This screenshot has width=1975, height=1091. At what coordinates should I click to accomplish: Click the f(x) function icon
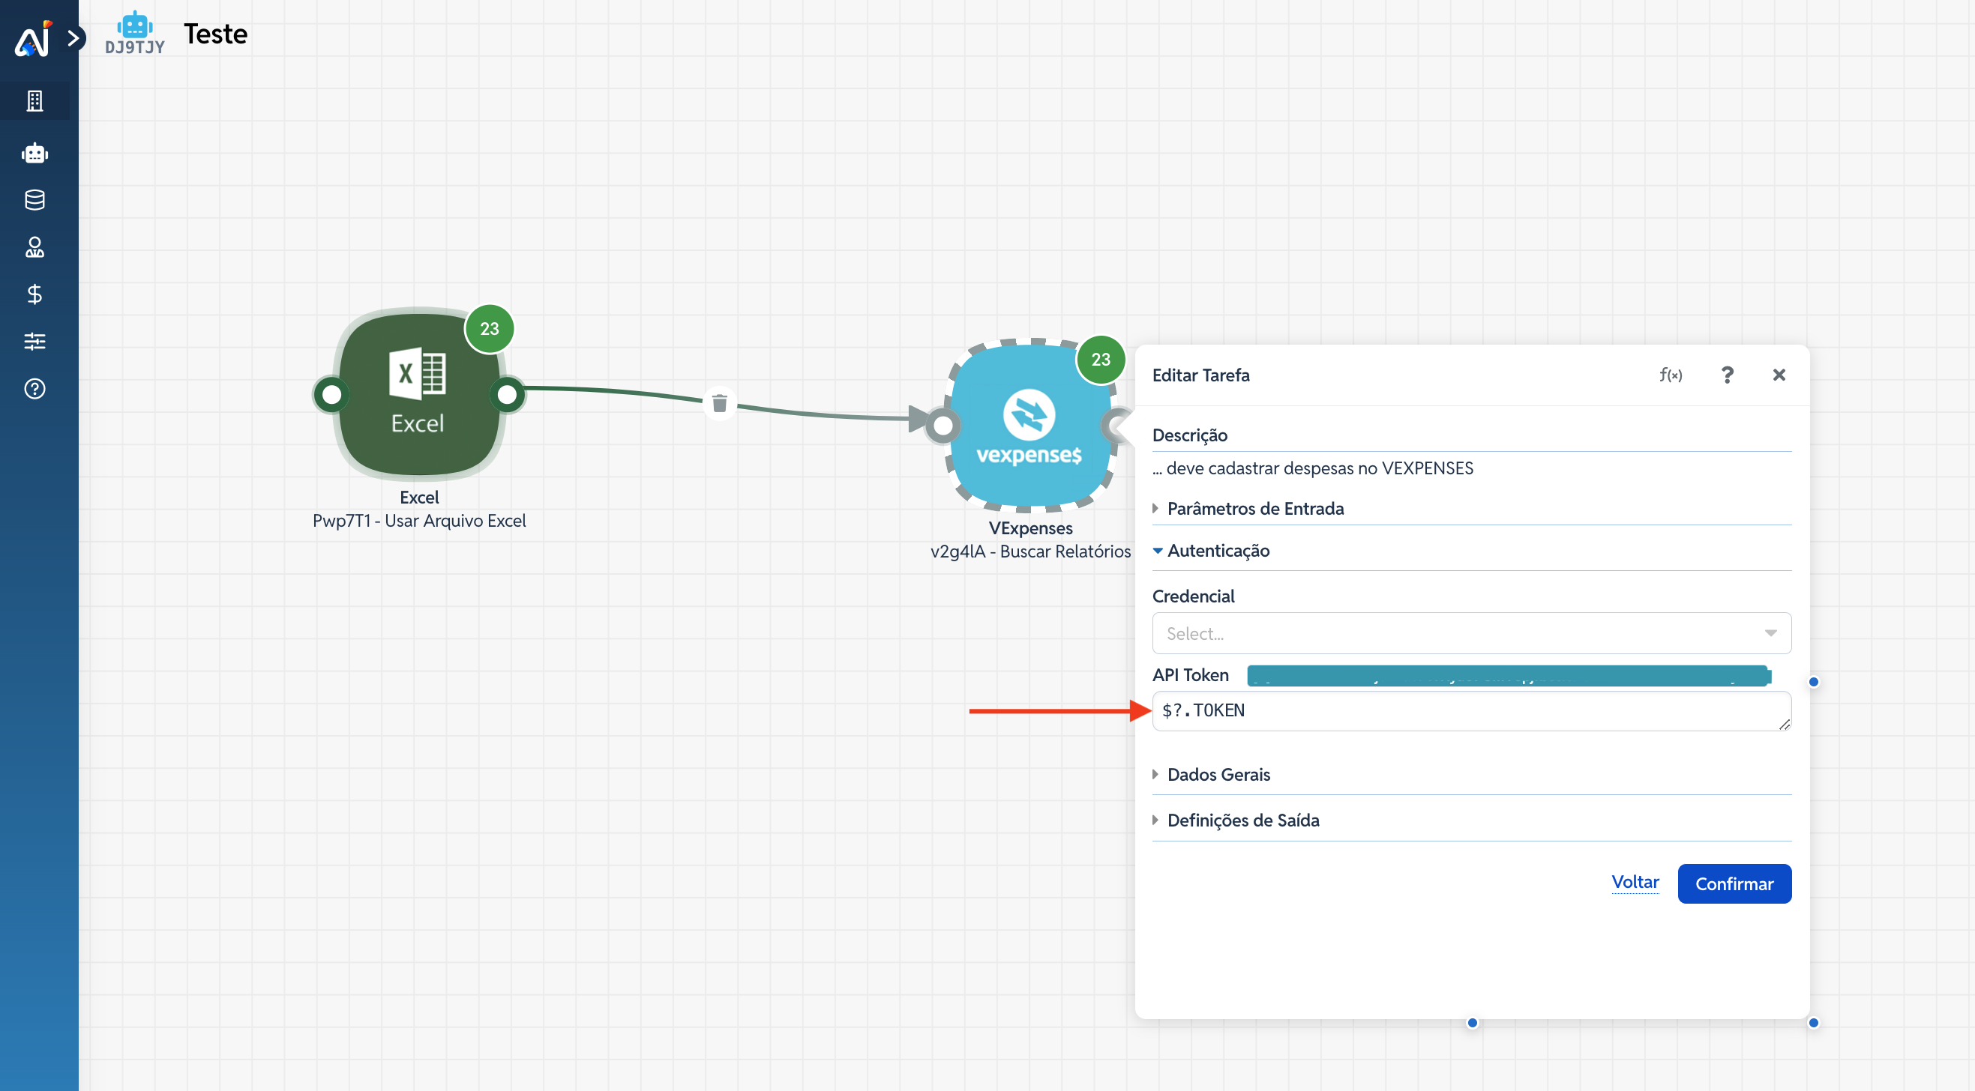coord(1670,375)
